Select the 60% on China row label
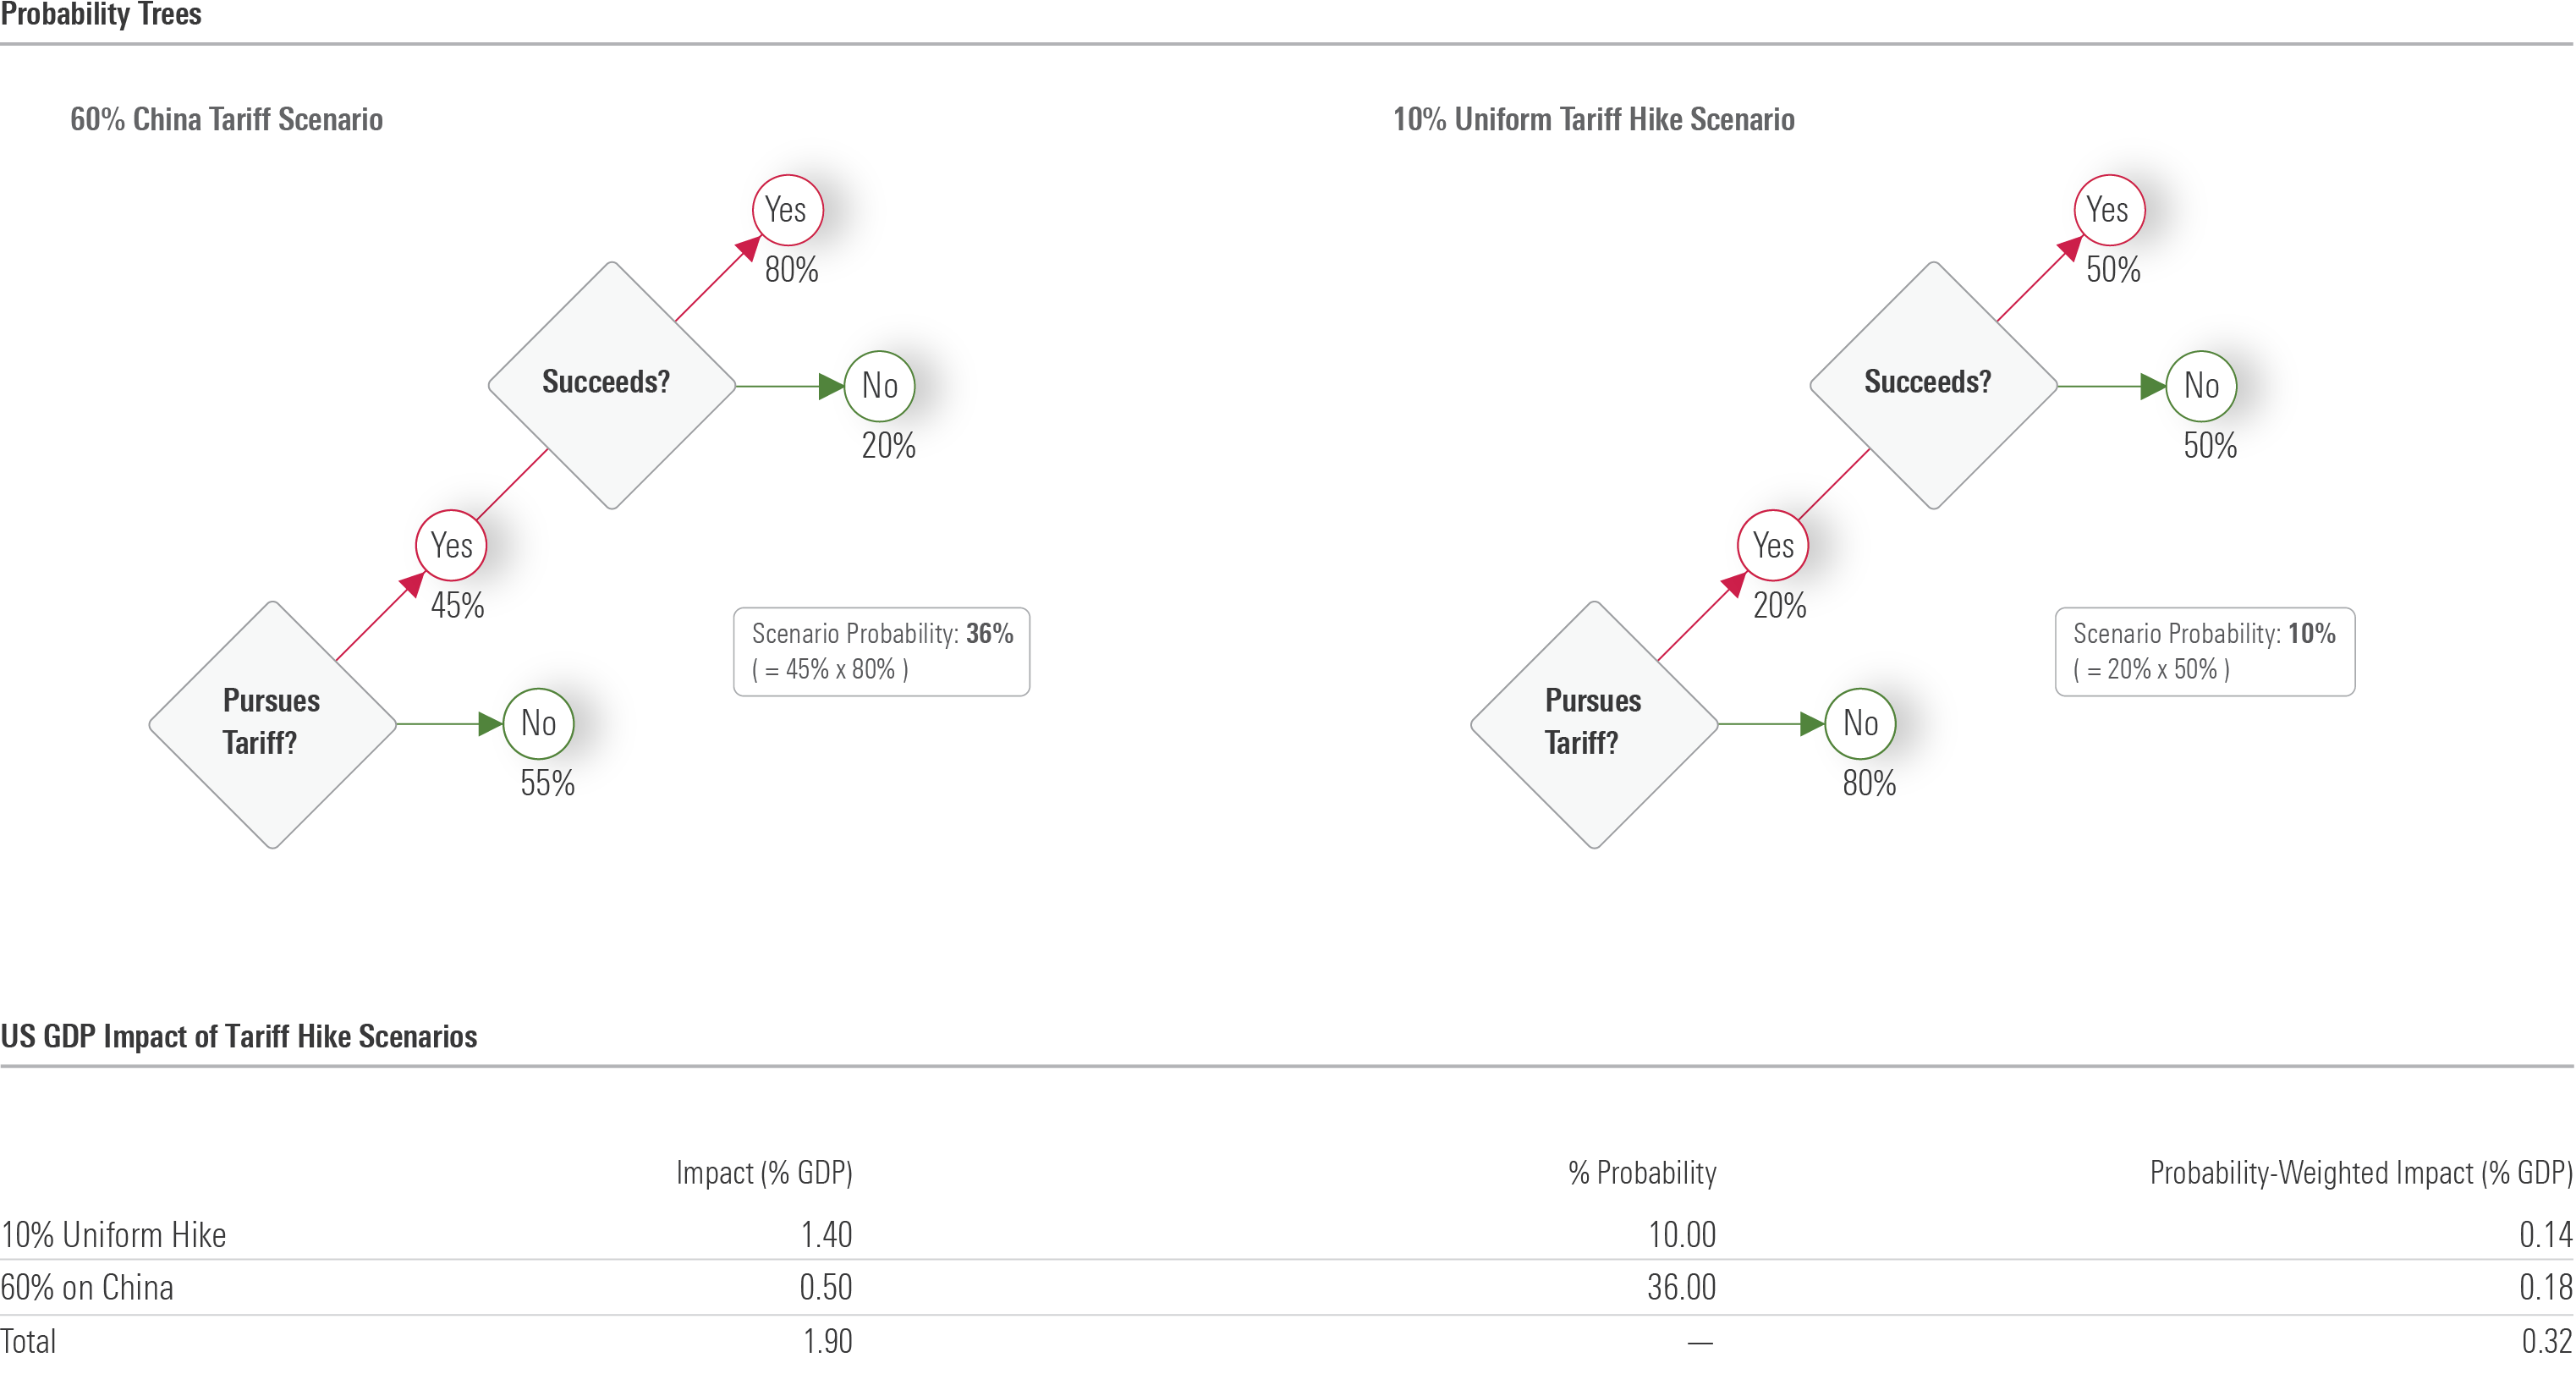 87,1287
